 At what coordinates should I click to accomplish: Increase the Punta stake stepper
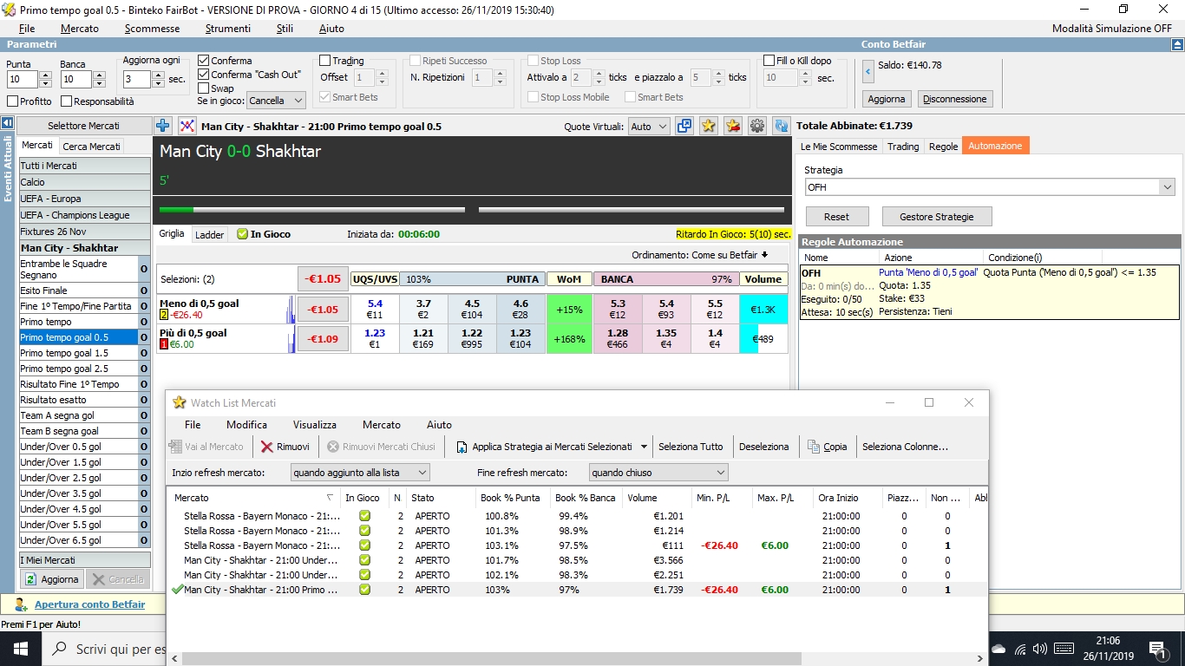click(x=46, y=75)
